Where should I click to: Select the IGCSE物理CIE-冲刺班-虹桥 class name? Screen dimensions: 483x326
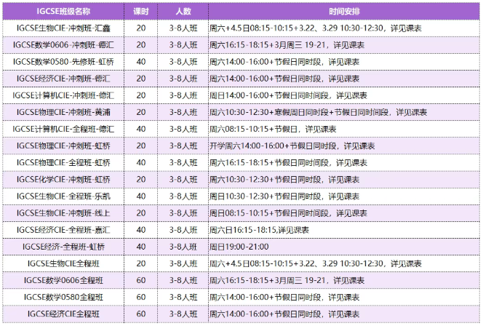(x=63, y=146)
